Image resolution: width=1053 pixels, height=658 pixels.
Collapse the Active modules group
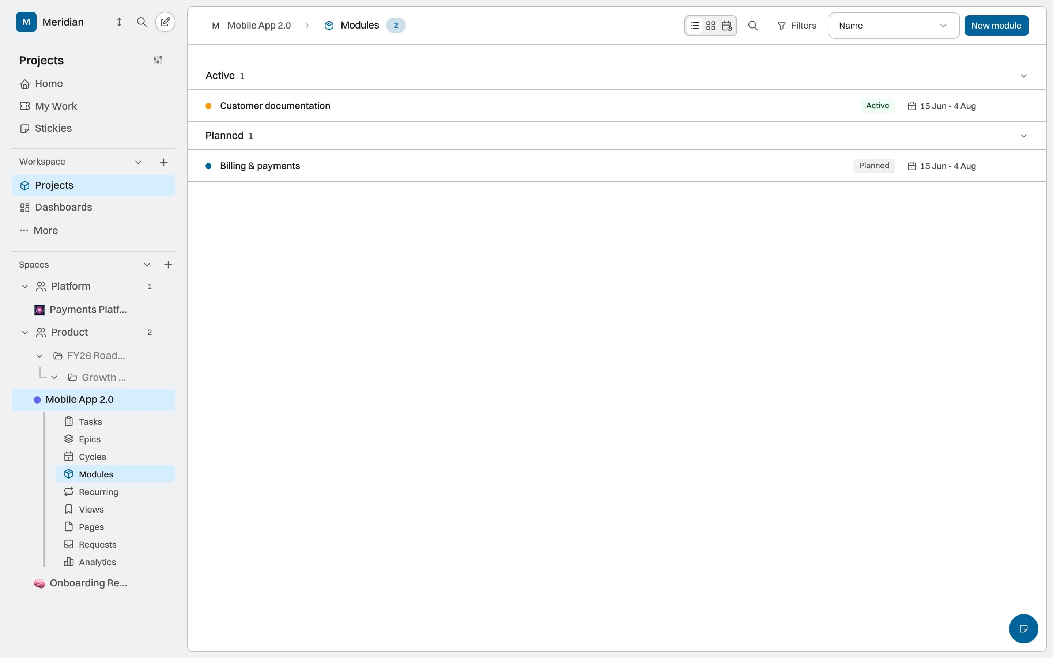pos(1023,76)
